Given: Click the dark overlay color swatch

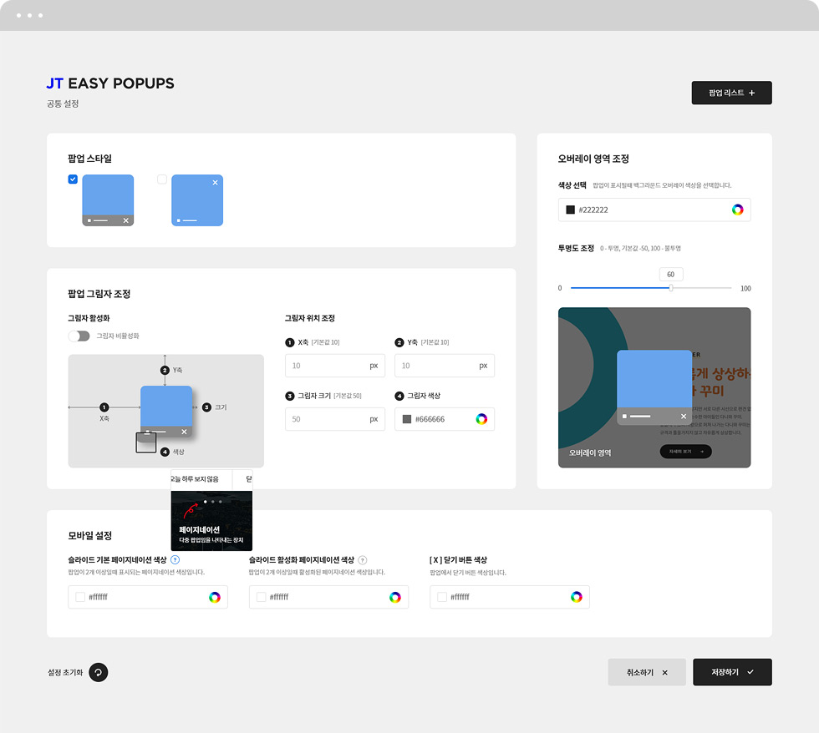Looking at the screenshot, I should (x=571, y=210).
